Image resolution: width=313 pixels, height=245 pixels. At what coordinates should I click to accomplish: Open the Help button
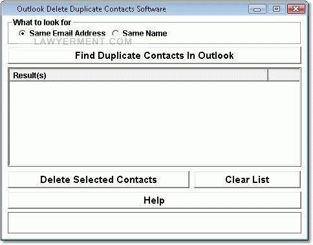click(x=155, y=200)
